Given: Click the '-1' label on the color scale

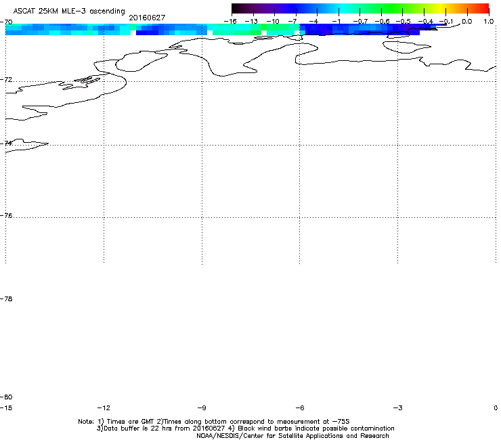Looking at the screenshot, I should pos(336,22).
